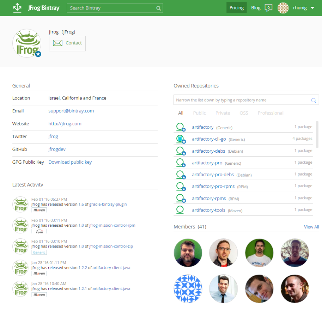Open the jfrog Twitter link

(53, 137)
